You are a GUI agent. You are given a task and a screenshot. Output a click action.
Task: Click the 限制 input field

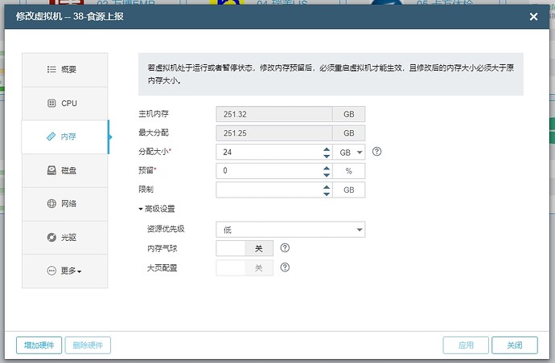268,190
